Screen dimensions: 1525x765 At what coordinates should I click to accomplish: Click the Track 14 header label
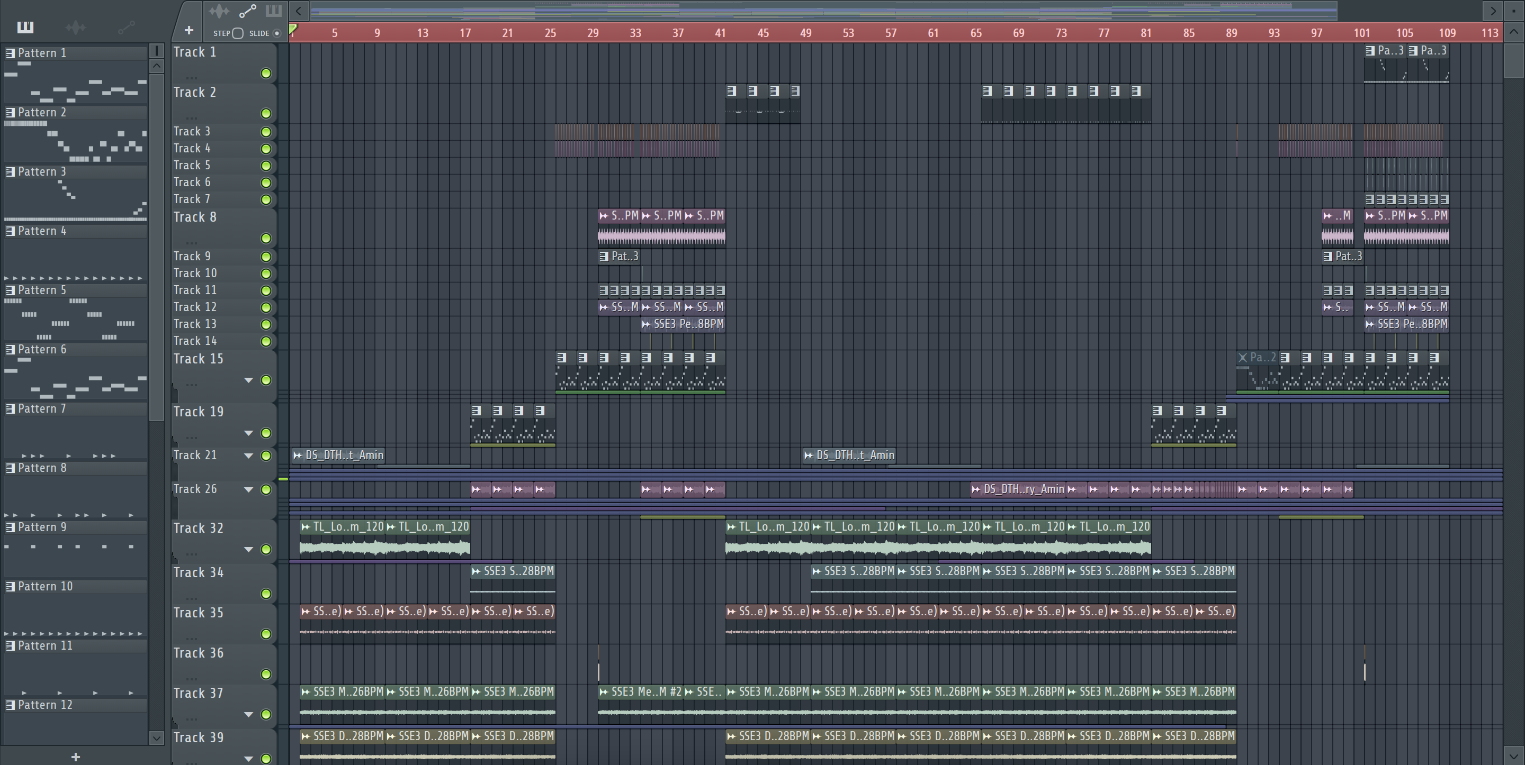point(195,341)
